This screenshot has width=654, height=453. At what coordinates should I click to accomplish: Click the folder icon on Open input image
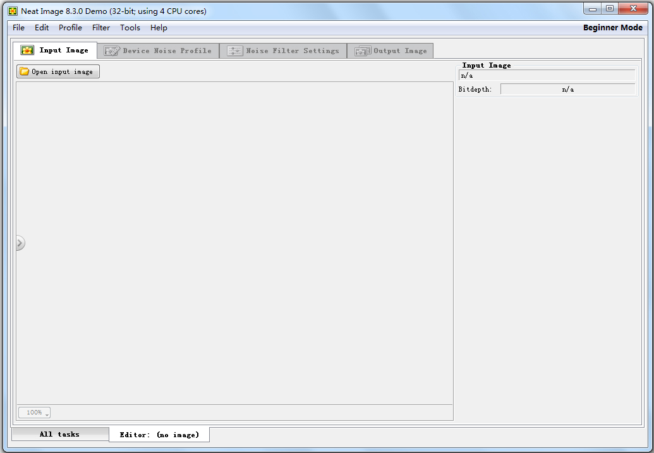point(25,71)
